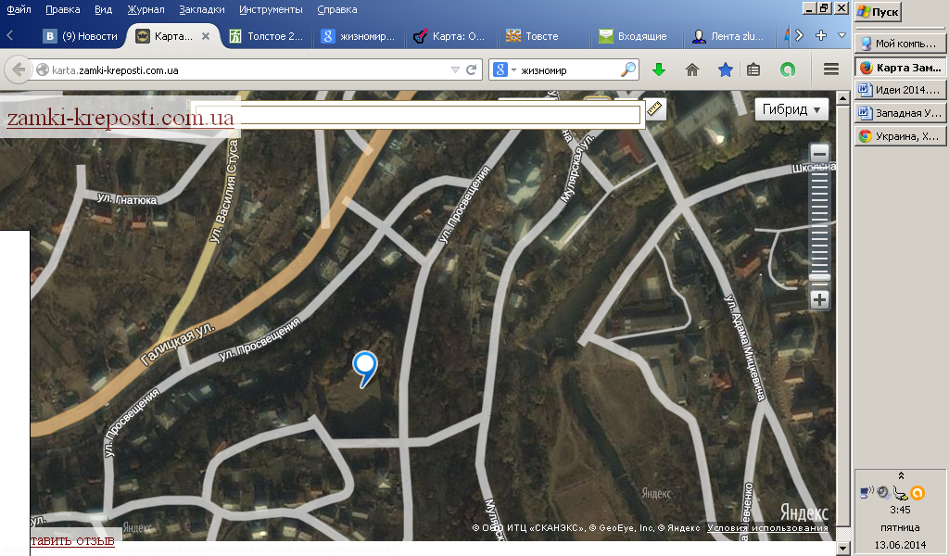Image resolution: width=949 pixels, height=556 pixels.
Task: Switch to the жизномир... tab
Action: click(359, 36)
